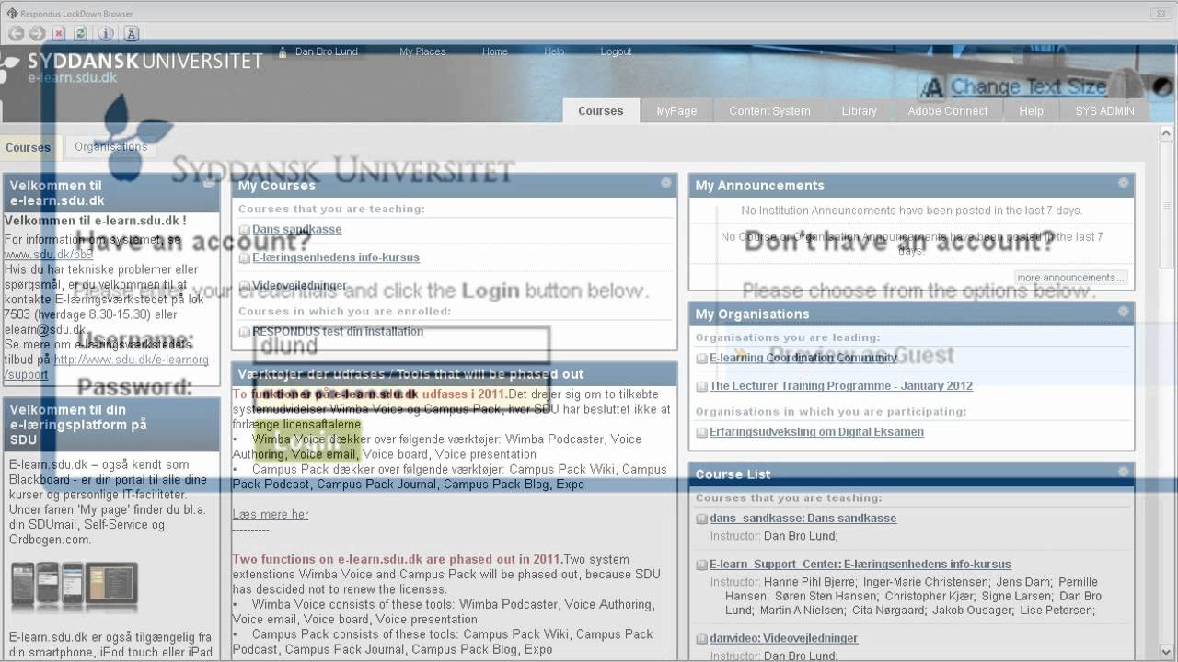This screenshot has width=1178, height=662.
Task: Open the Dans sandkasse course link
Action: pyautogui.click(x=296, y=230)
